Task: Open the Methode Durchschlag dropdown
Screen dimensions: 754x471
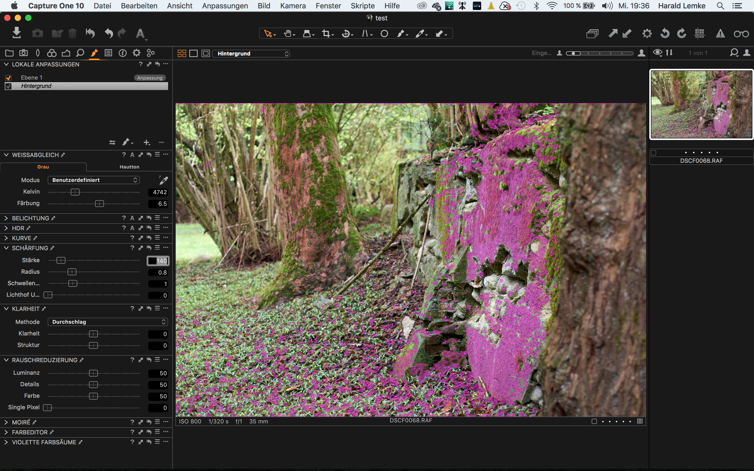Action: click(108, 322)
